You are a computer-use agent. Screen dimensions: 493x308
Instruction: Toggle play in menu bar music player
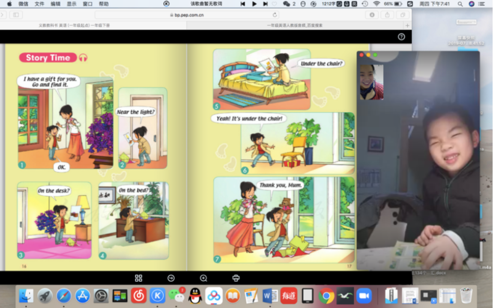254,4
